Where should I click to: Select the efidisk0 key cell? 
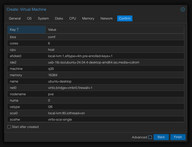(26, 56)
